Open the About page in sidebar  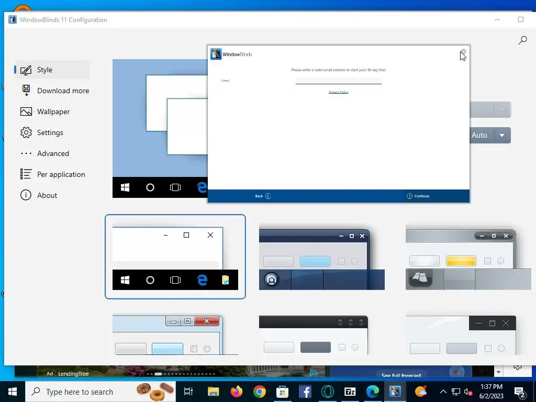coord(39,195)
